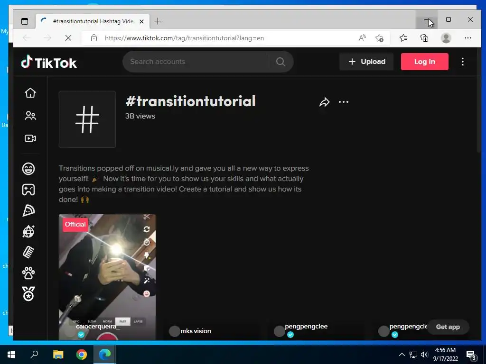486x364 pixels.
Task: Launch Google Chrome from taskbar
Action: (x=82, y=355)
